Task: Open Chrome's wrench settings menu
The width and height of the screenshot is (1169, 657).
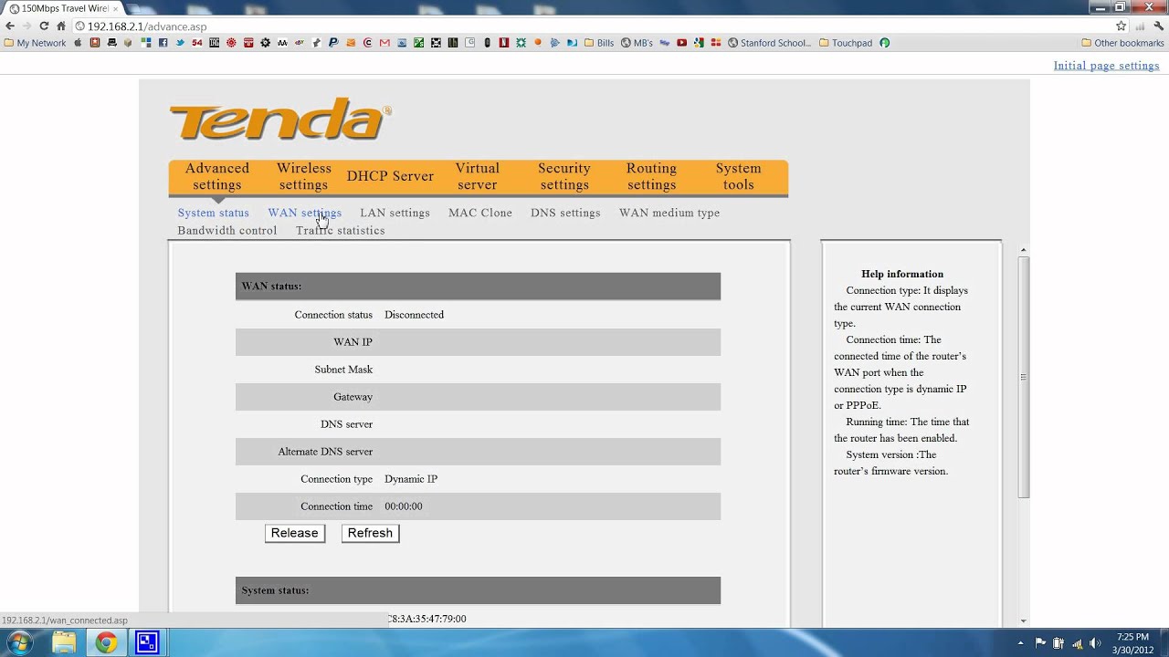Action: coord(1159,26)
